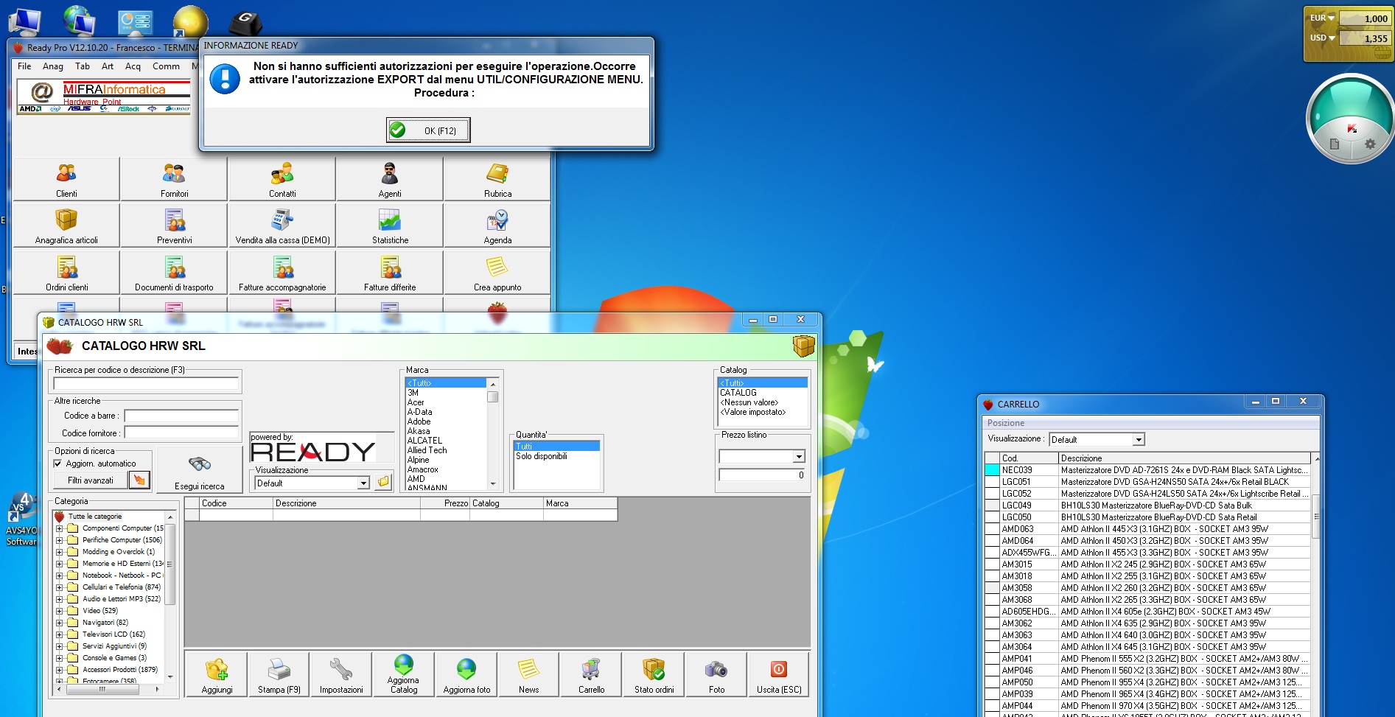This screenshot has width=1395, height=717.
Task: Open the Rubrica address book
Action: tap(497, 179)
